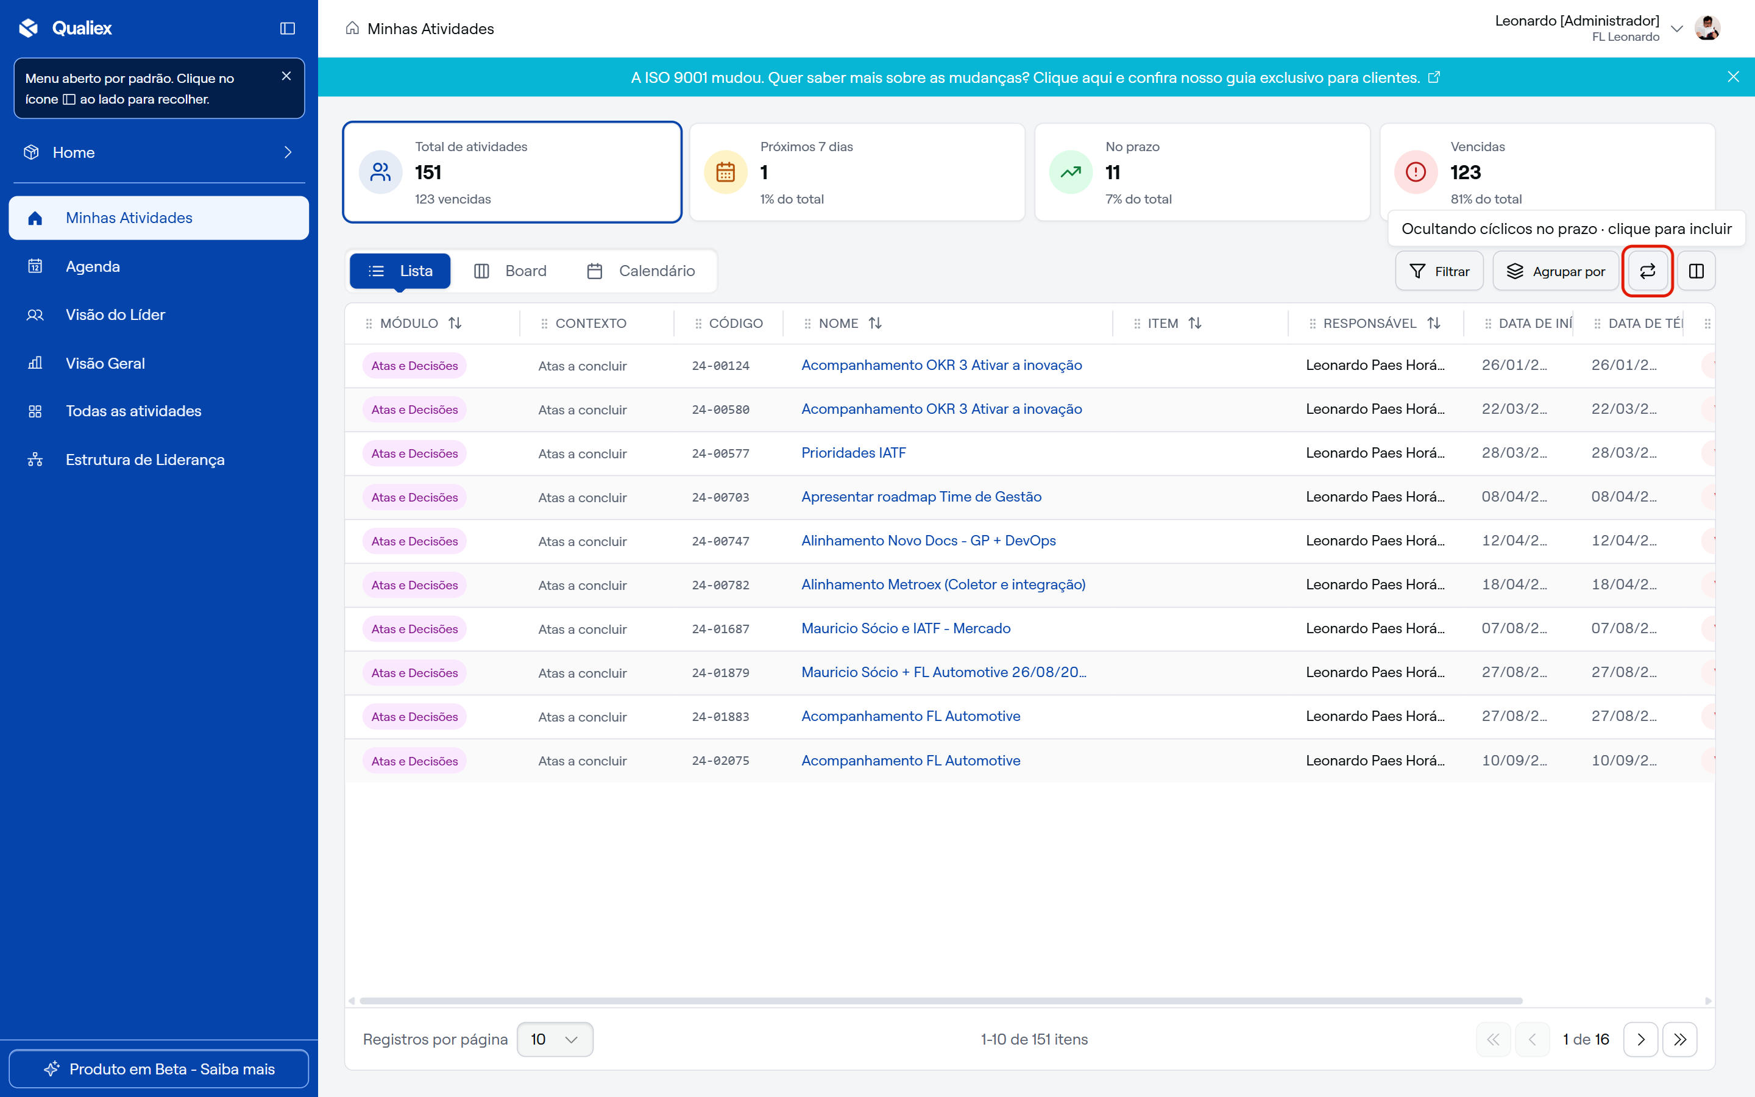Open Minhas Atividades in sidebar
Image resolution: width=1755 pixels, height=1097 pixels.
[x=159, y=218]
